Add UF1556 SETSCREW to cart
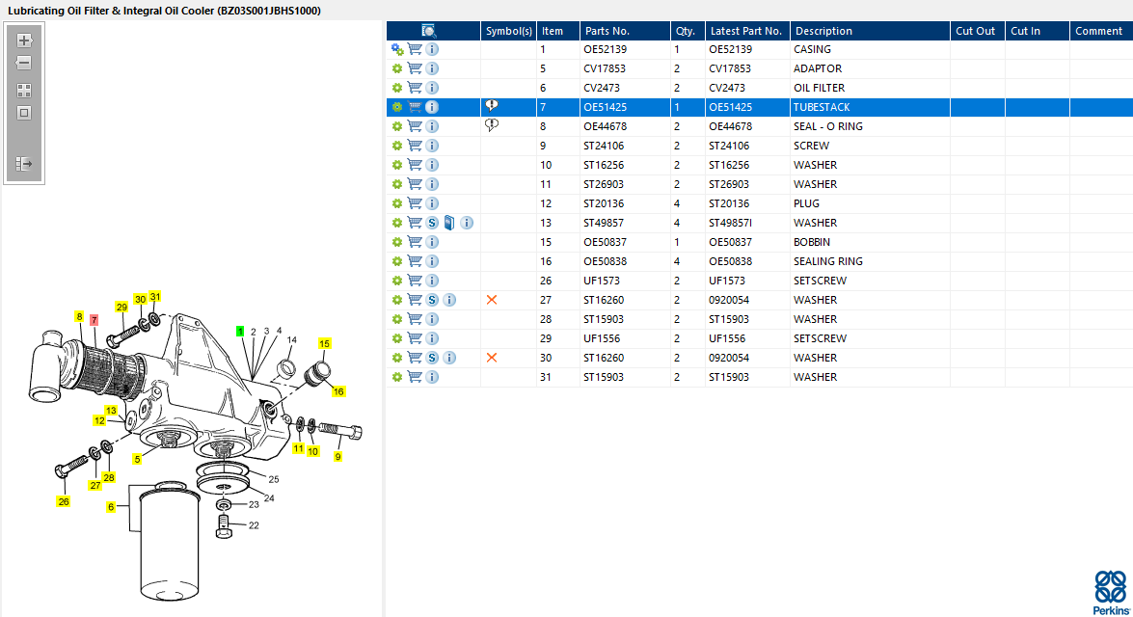The height and width of the screenshot is (617, 1133). pos(415,338)
